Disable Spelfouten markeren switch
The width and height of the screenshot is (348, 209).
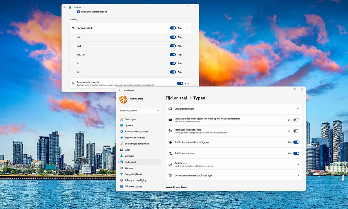click(x=296, y=153)
